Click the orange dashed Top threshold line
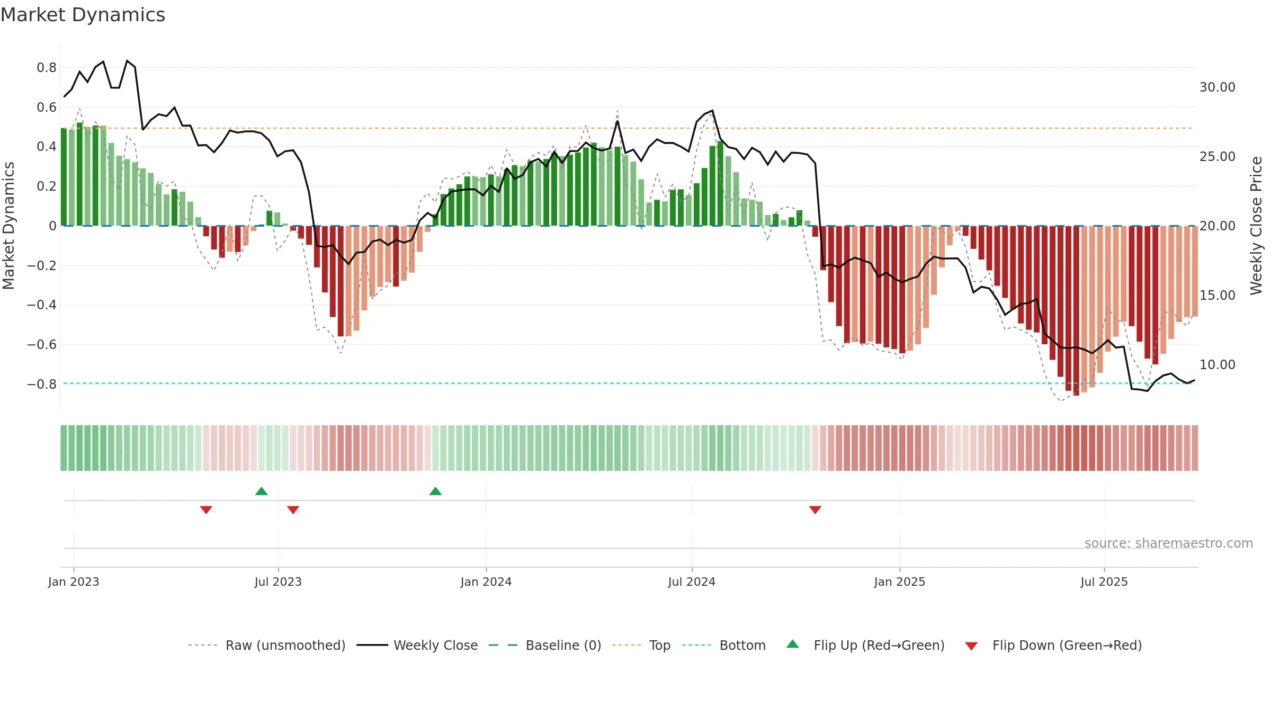Viewport: 1271px width, 715px height. click(x=628, y=128)
